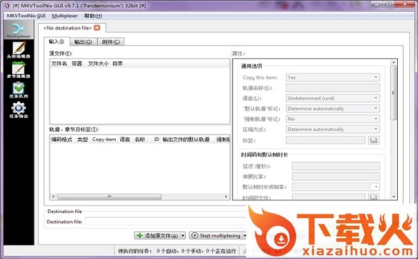Click the properties panel scroll up arrow
The width and height of the screenshot is (418, 259).
394,63
